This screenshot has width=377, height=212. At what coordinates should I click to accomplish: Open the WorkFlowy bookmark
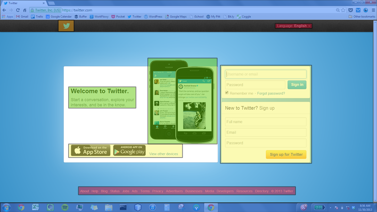99,17
